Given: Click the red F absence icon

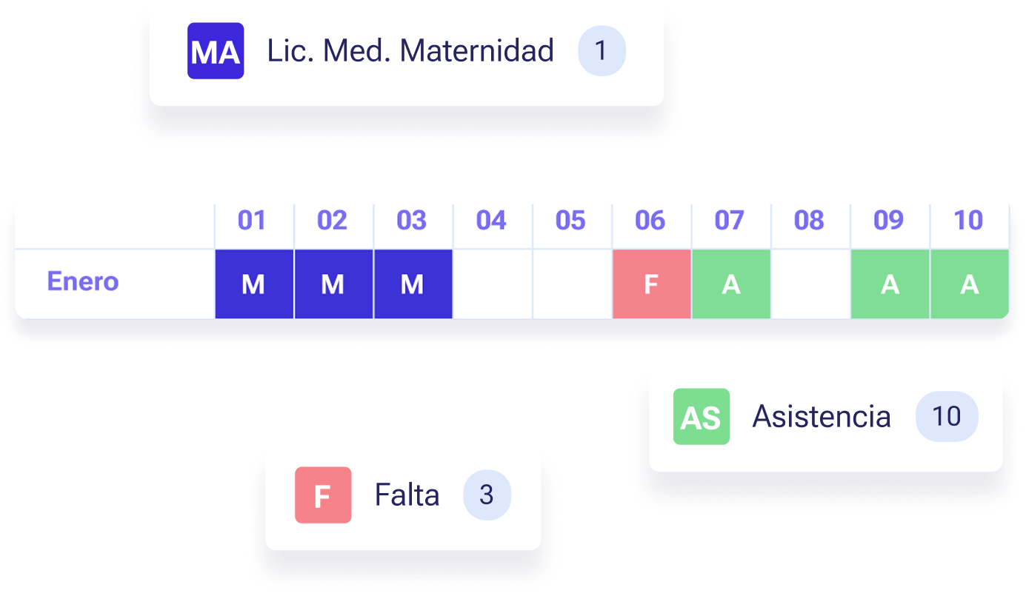Looking at the screenshot, I should (323, 495).
